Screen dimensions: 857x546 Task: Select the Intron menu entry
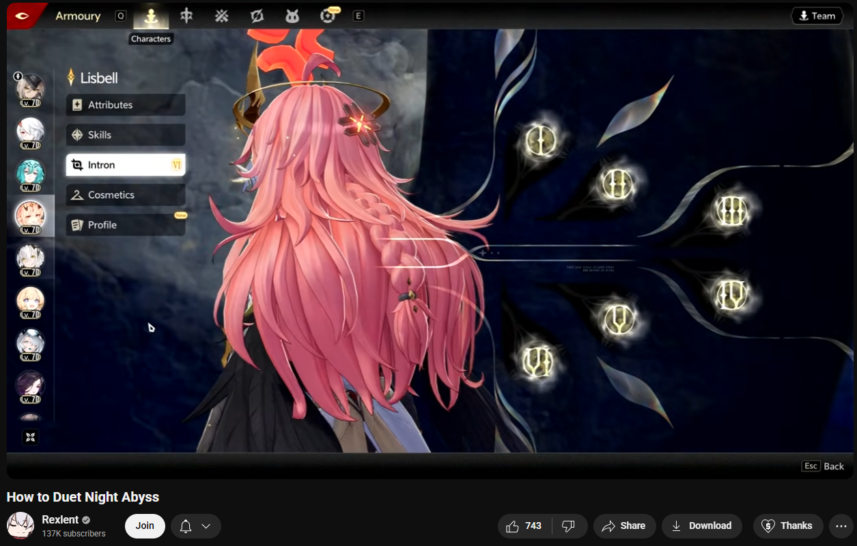pos(126,165)
